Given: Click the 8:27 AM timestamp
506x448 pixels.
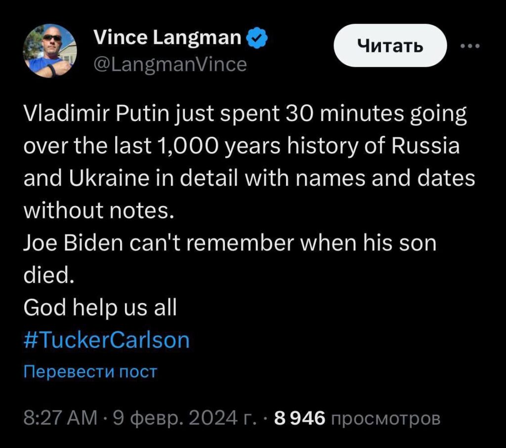Looking at the screenshot, I should tap(60, 419).
